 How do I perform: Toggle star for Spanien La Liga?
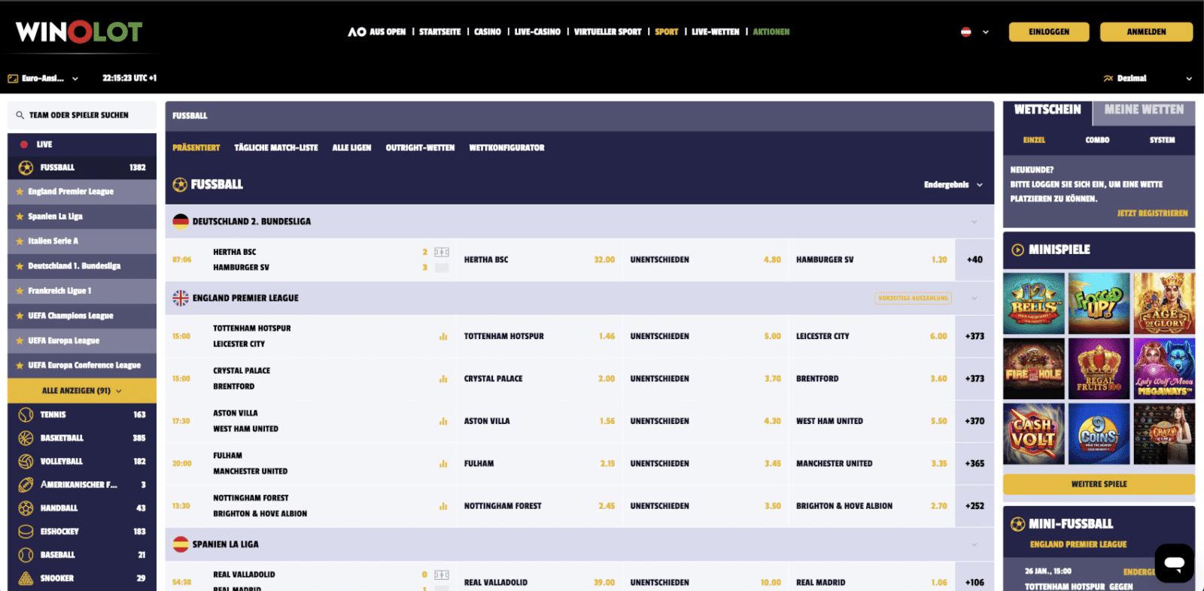[x=20, y=217]
